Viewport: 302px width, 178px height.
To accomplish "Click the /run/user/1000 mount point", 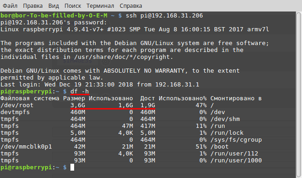I will 236,161.
